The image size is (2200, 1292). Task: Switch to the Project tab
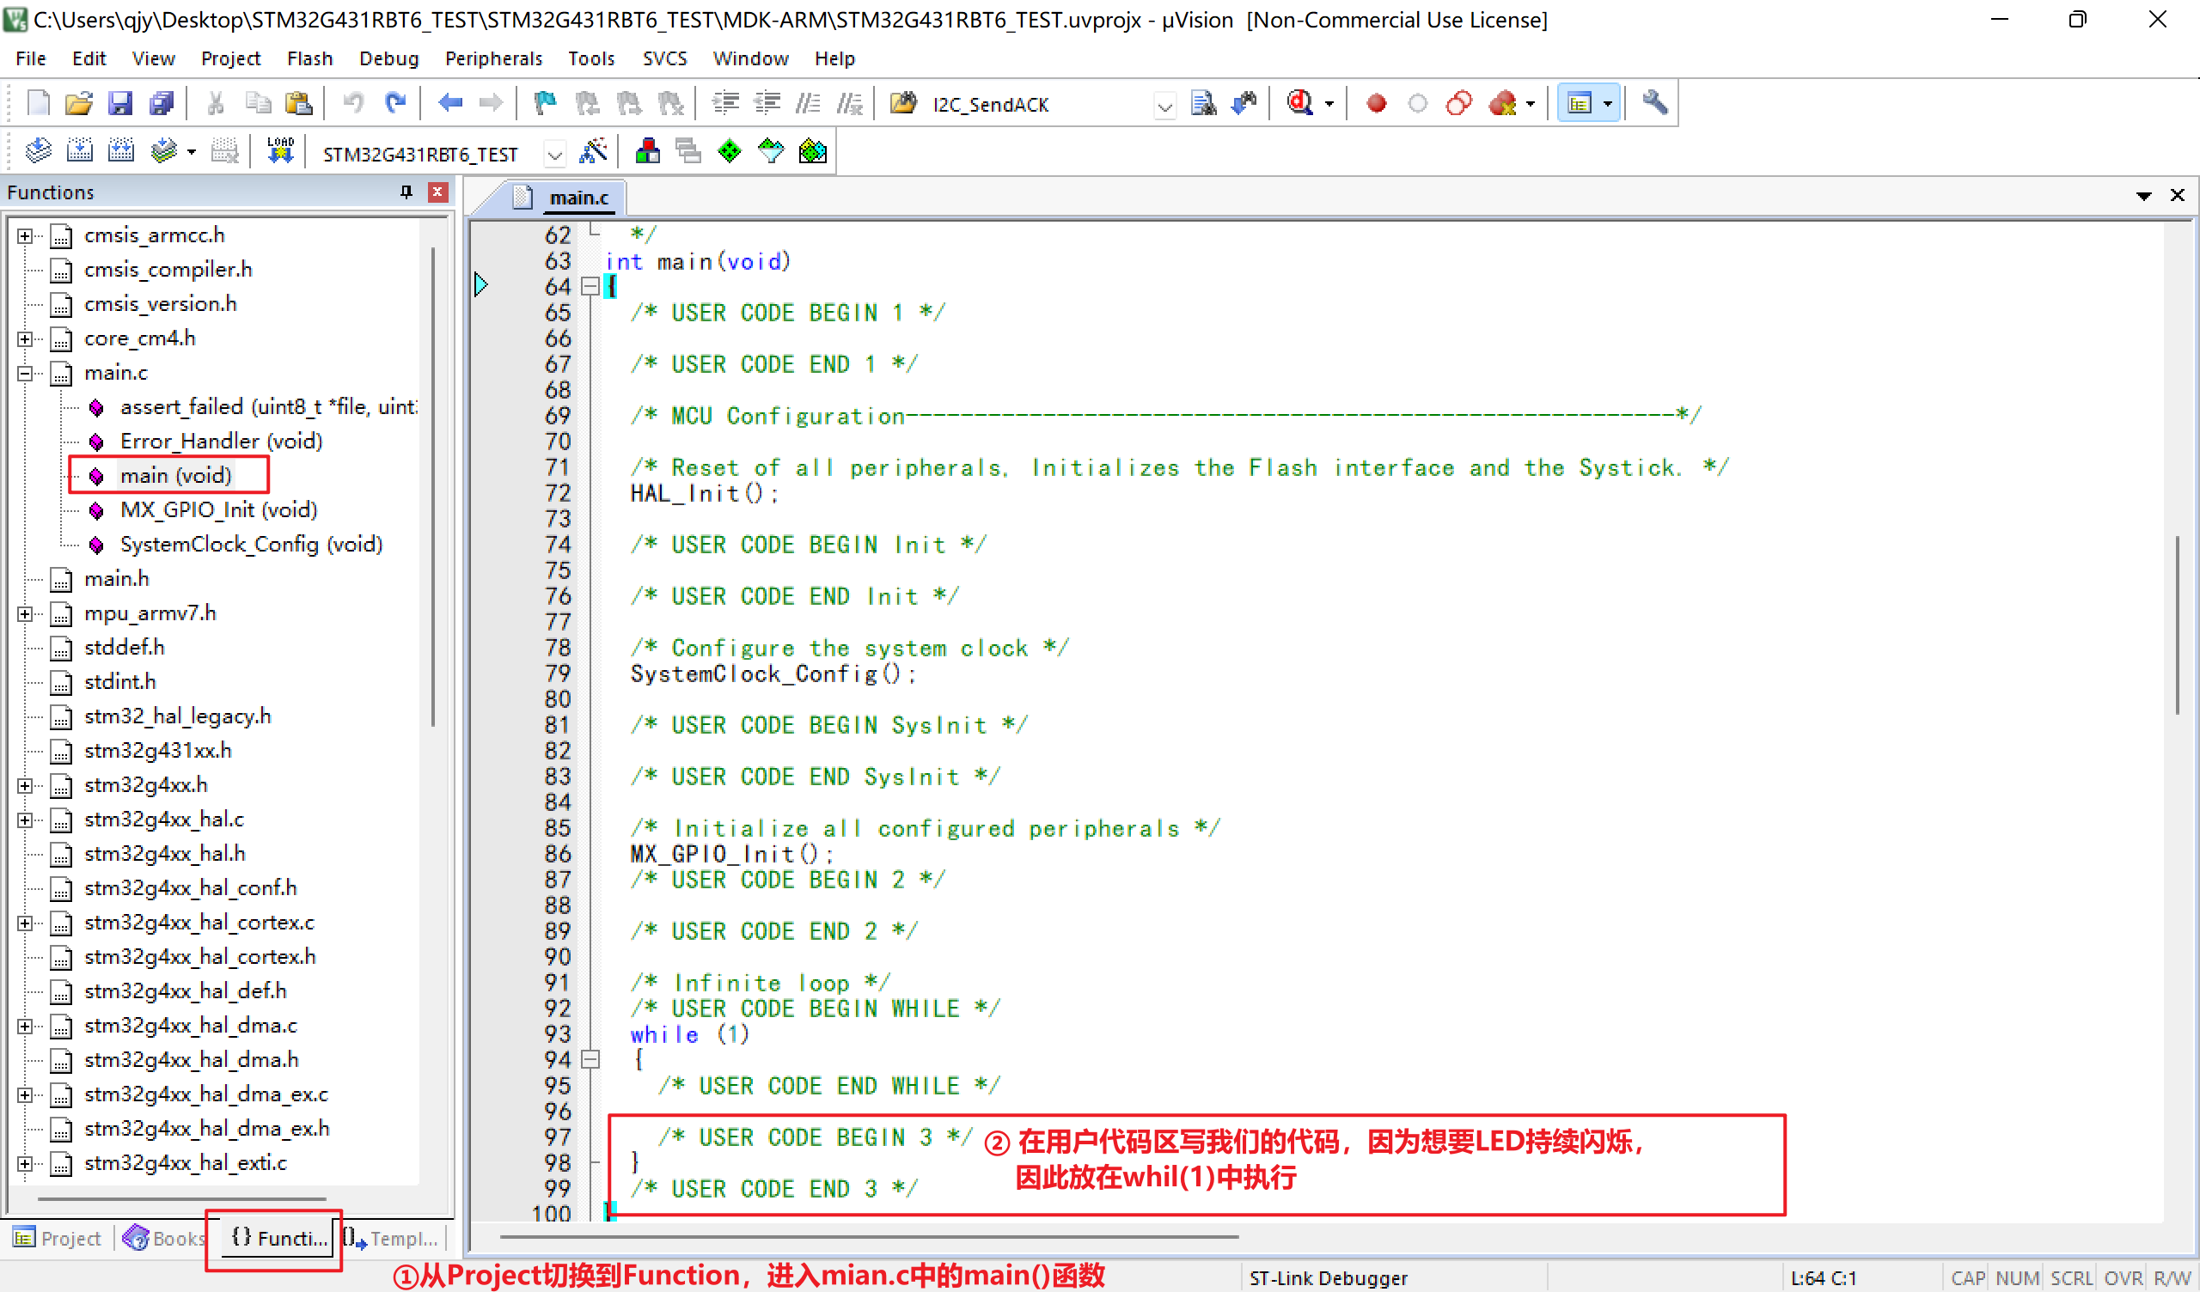58,1238
